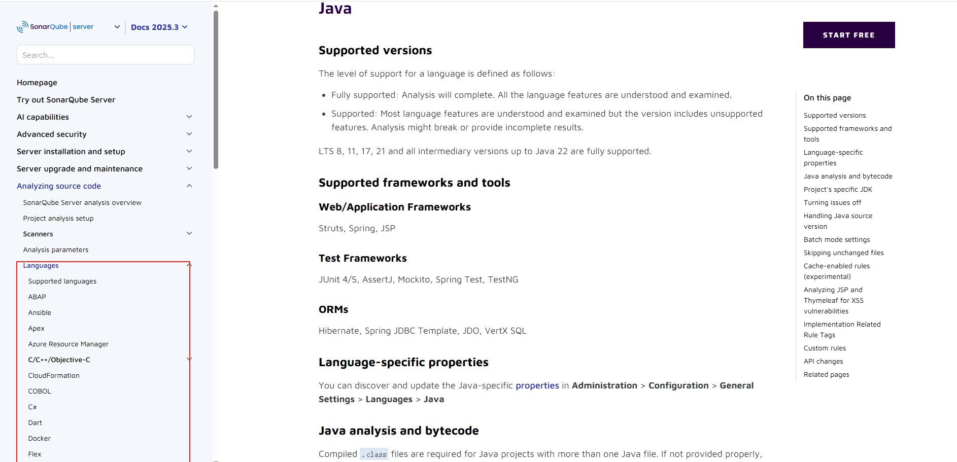Expand the Advanced security chevron
The image size is (957, 462).
189,134
